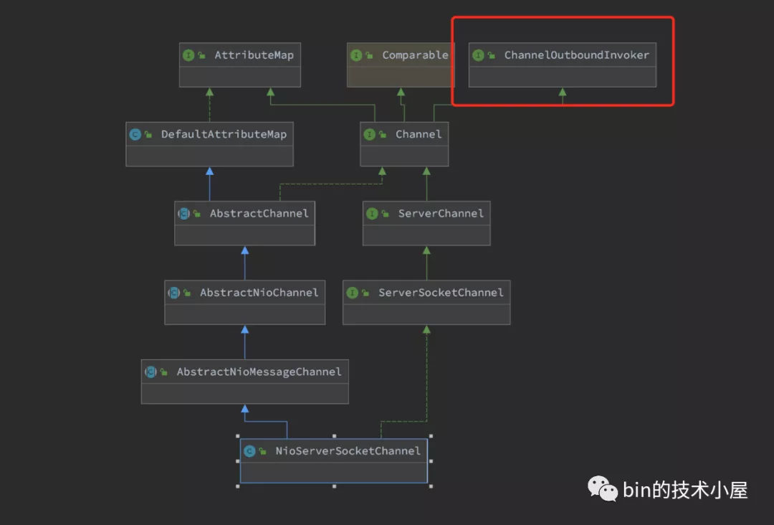Screen dimensions: 774x525
Task: Click the interface icon of ServerSocketChannel
Action: pos(352,293)
